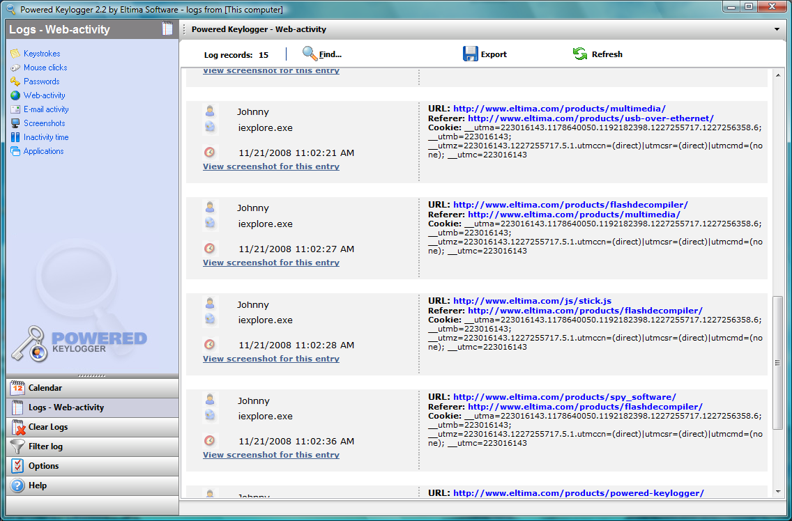The width and height of the screenshot is (792, 521).
Task: Open URL link products/spy_software/
Action: point(564,397)
